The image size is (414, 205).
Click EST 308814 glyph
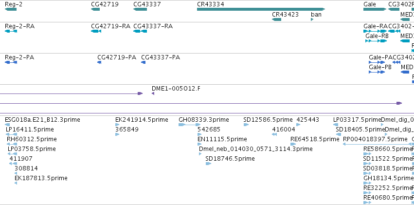[16, 173]
